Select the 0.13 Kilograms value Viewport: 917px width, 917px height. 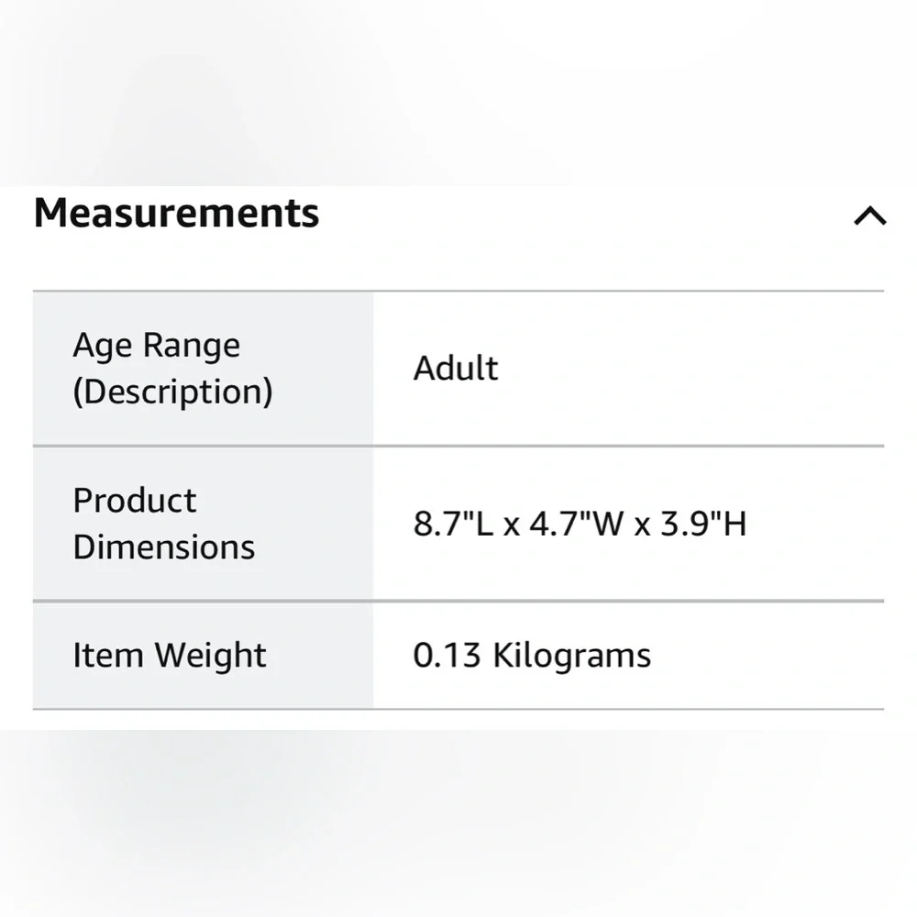(532, 655)
